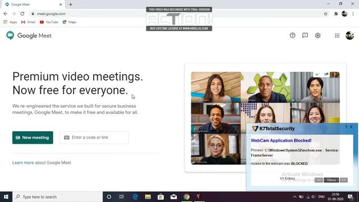This screenshot has width=359, height=202.
Task: Bookmark this page with the star icon
Action: (x=325, y=13)
